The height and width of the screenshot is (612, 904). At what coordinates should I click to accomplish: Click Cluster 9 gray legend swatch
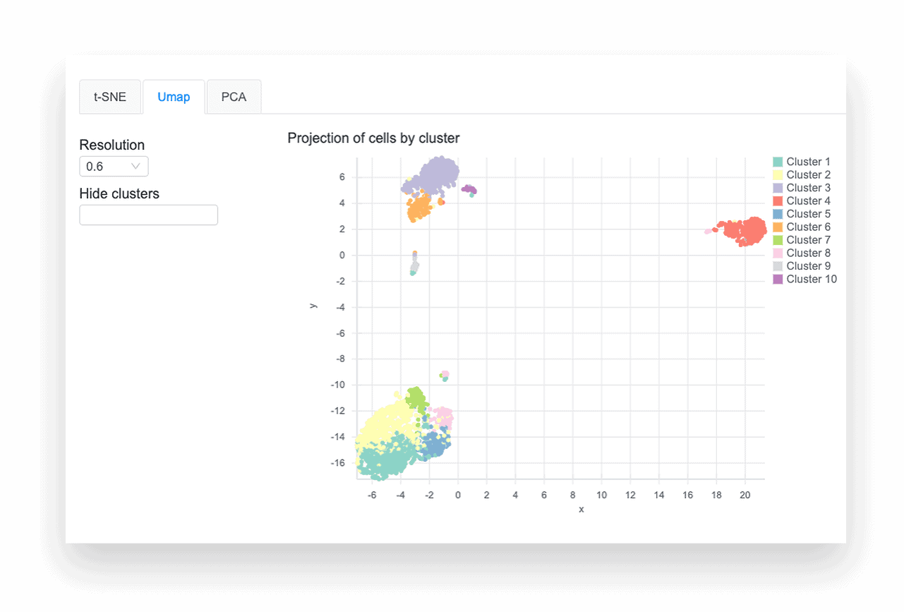tap(778, 266)
